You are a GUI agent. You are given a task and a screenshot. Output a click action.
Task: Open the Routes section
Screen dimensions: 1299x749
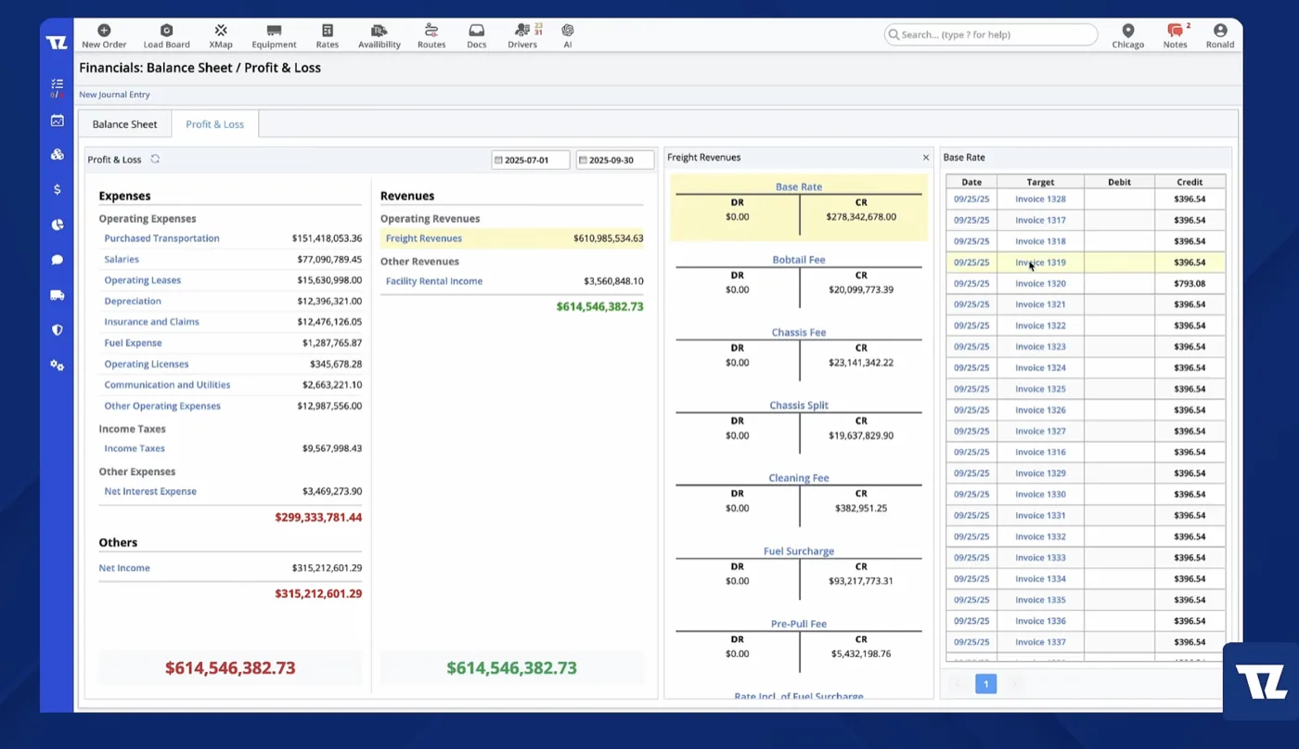431,36
